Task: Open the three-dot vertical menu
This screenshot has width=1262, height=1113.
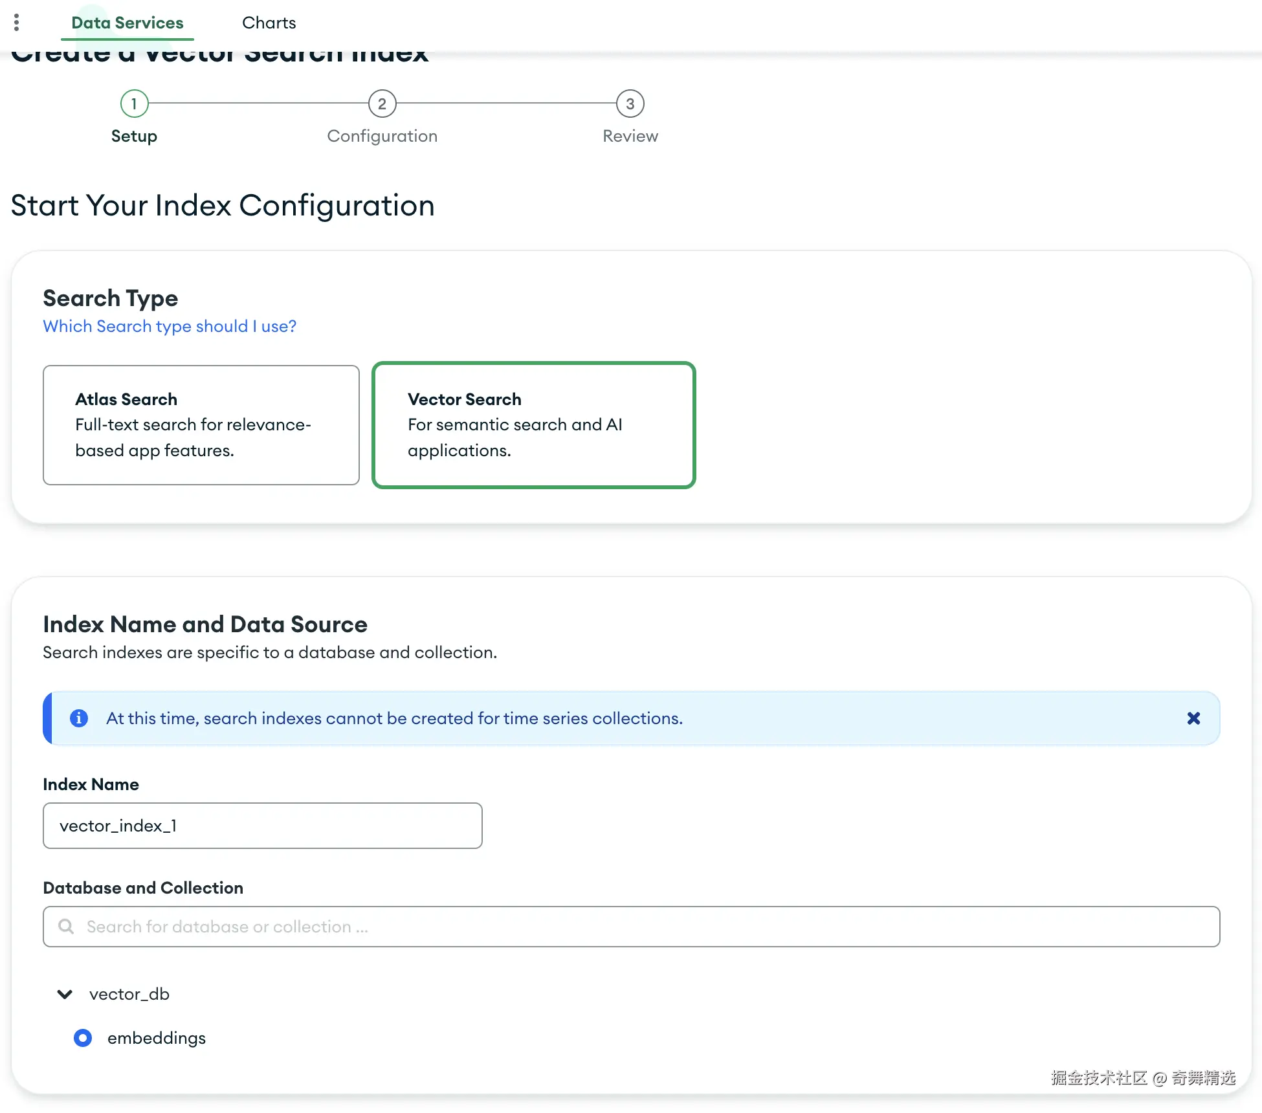Action: [x=17, y=23]
